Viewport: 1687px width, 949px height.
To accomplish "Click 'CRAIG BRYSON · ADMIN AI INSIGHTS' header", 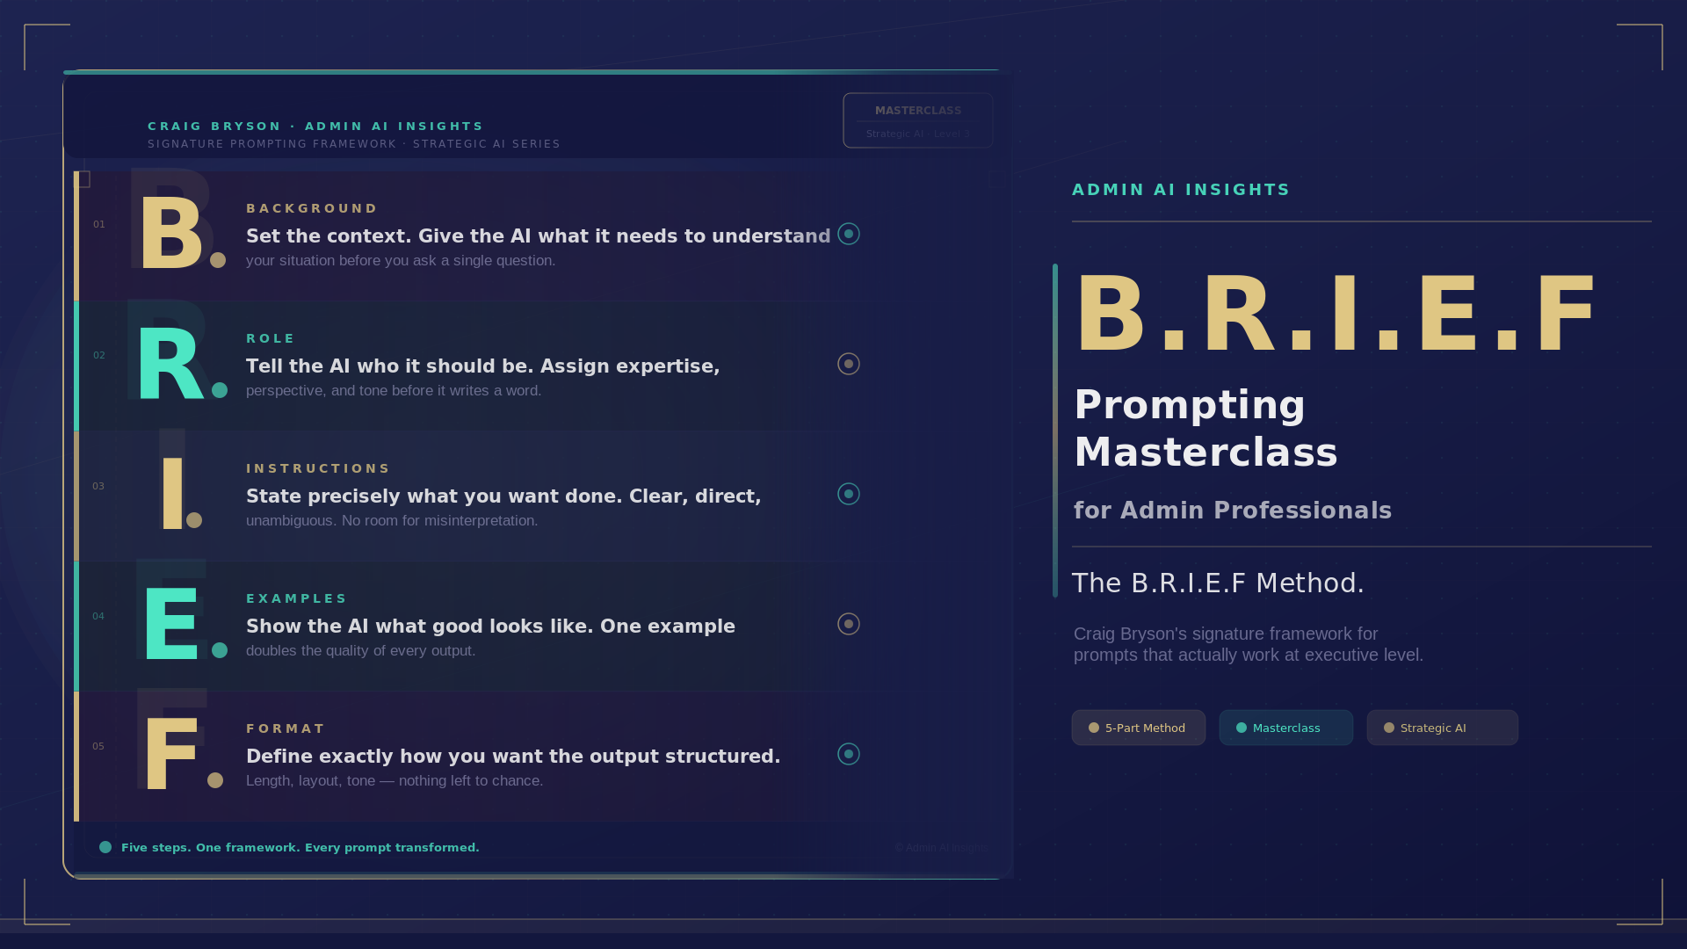I will [x=315, y=127].
